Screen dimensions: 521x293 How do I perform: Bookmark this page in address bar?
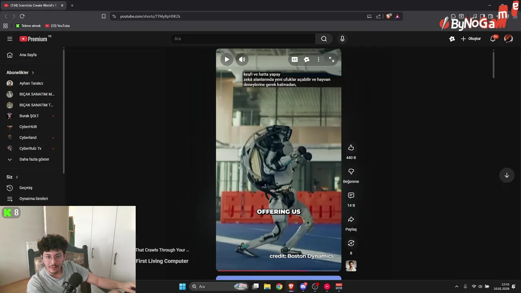tap(103, 16)
